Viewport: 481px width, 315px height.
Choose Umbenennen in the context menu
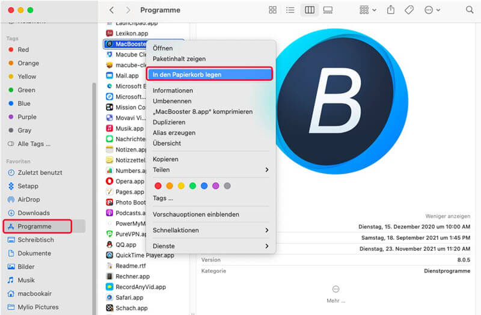click(172, 101)
